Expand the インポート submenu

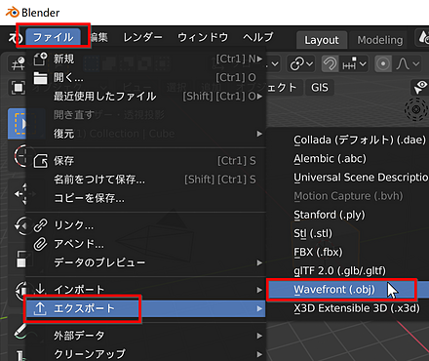tap(145, 290)
